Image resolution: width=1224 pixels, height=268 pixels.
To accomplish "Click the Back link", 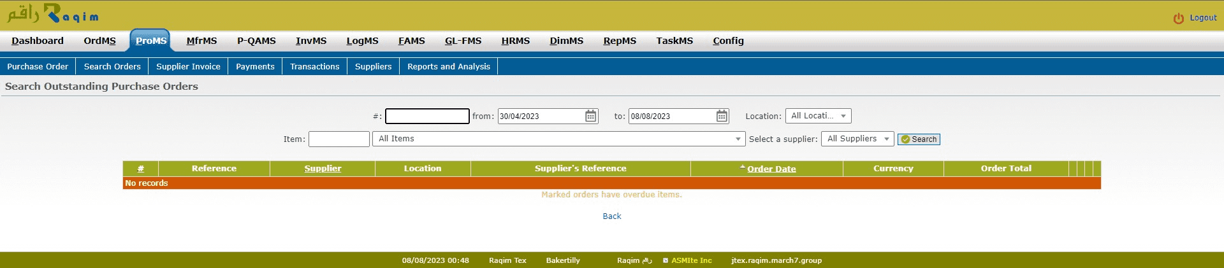I will (611, 216).
